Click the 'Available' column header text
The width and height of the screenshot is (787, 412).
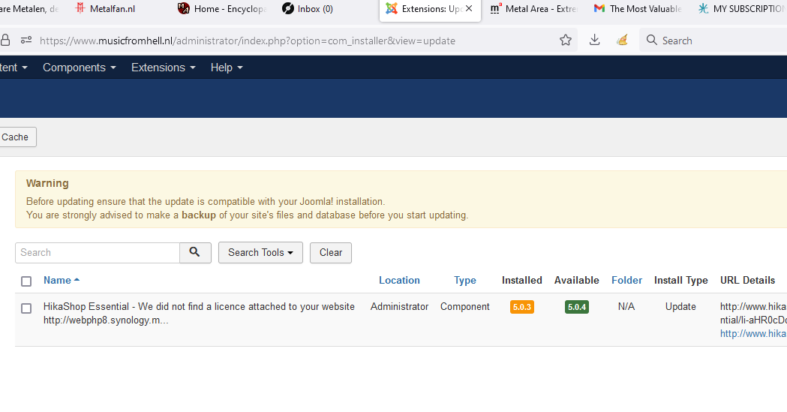pyautogui.click(x=577, y=280)
